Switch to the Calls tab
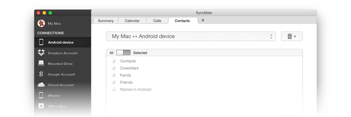The image size is (351, 117). coord(157,21)
